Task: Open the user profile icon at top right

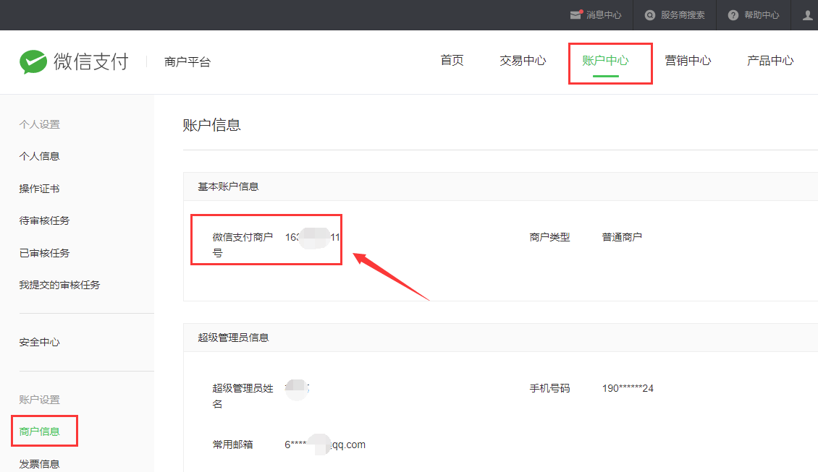Action: pos(808,15)
